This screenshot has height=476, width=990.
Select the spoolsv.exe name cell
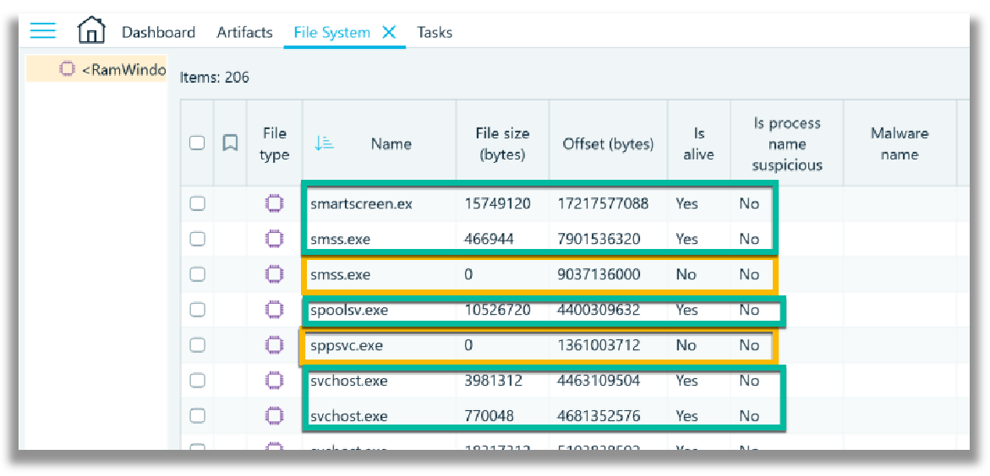pos(349,311)
